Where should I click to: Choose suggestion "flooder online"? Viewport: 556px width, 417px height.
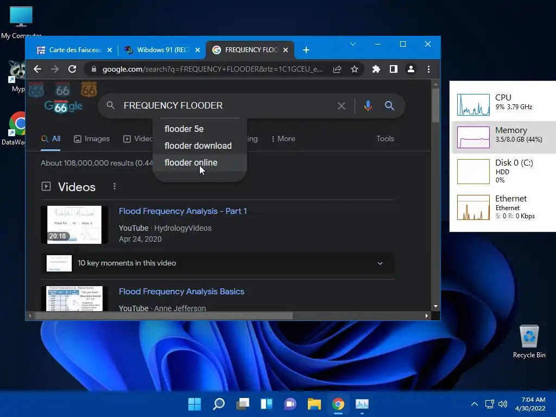click(x=200, y=163)
